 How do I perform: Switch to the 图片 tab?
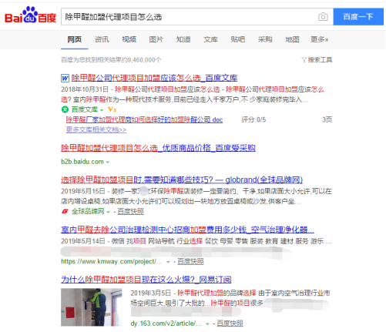156,39
